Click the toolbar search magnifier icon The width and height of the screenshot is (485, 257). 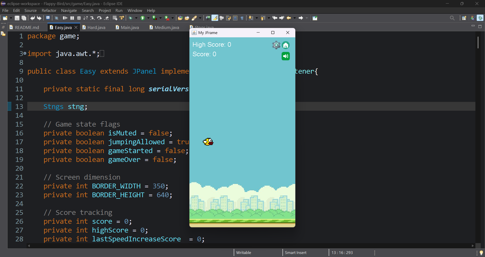tap(452, 18)
